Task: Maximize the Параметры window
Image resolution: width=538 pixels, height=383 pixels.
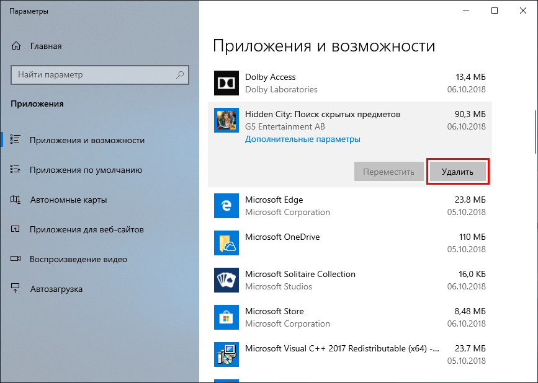Action: [495, 11]
